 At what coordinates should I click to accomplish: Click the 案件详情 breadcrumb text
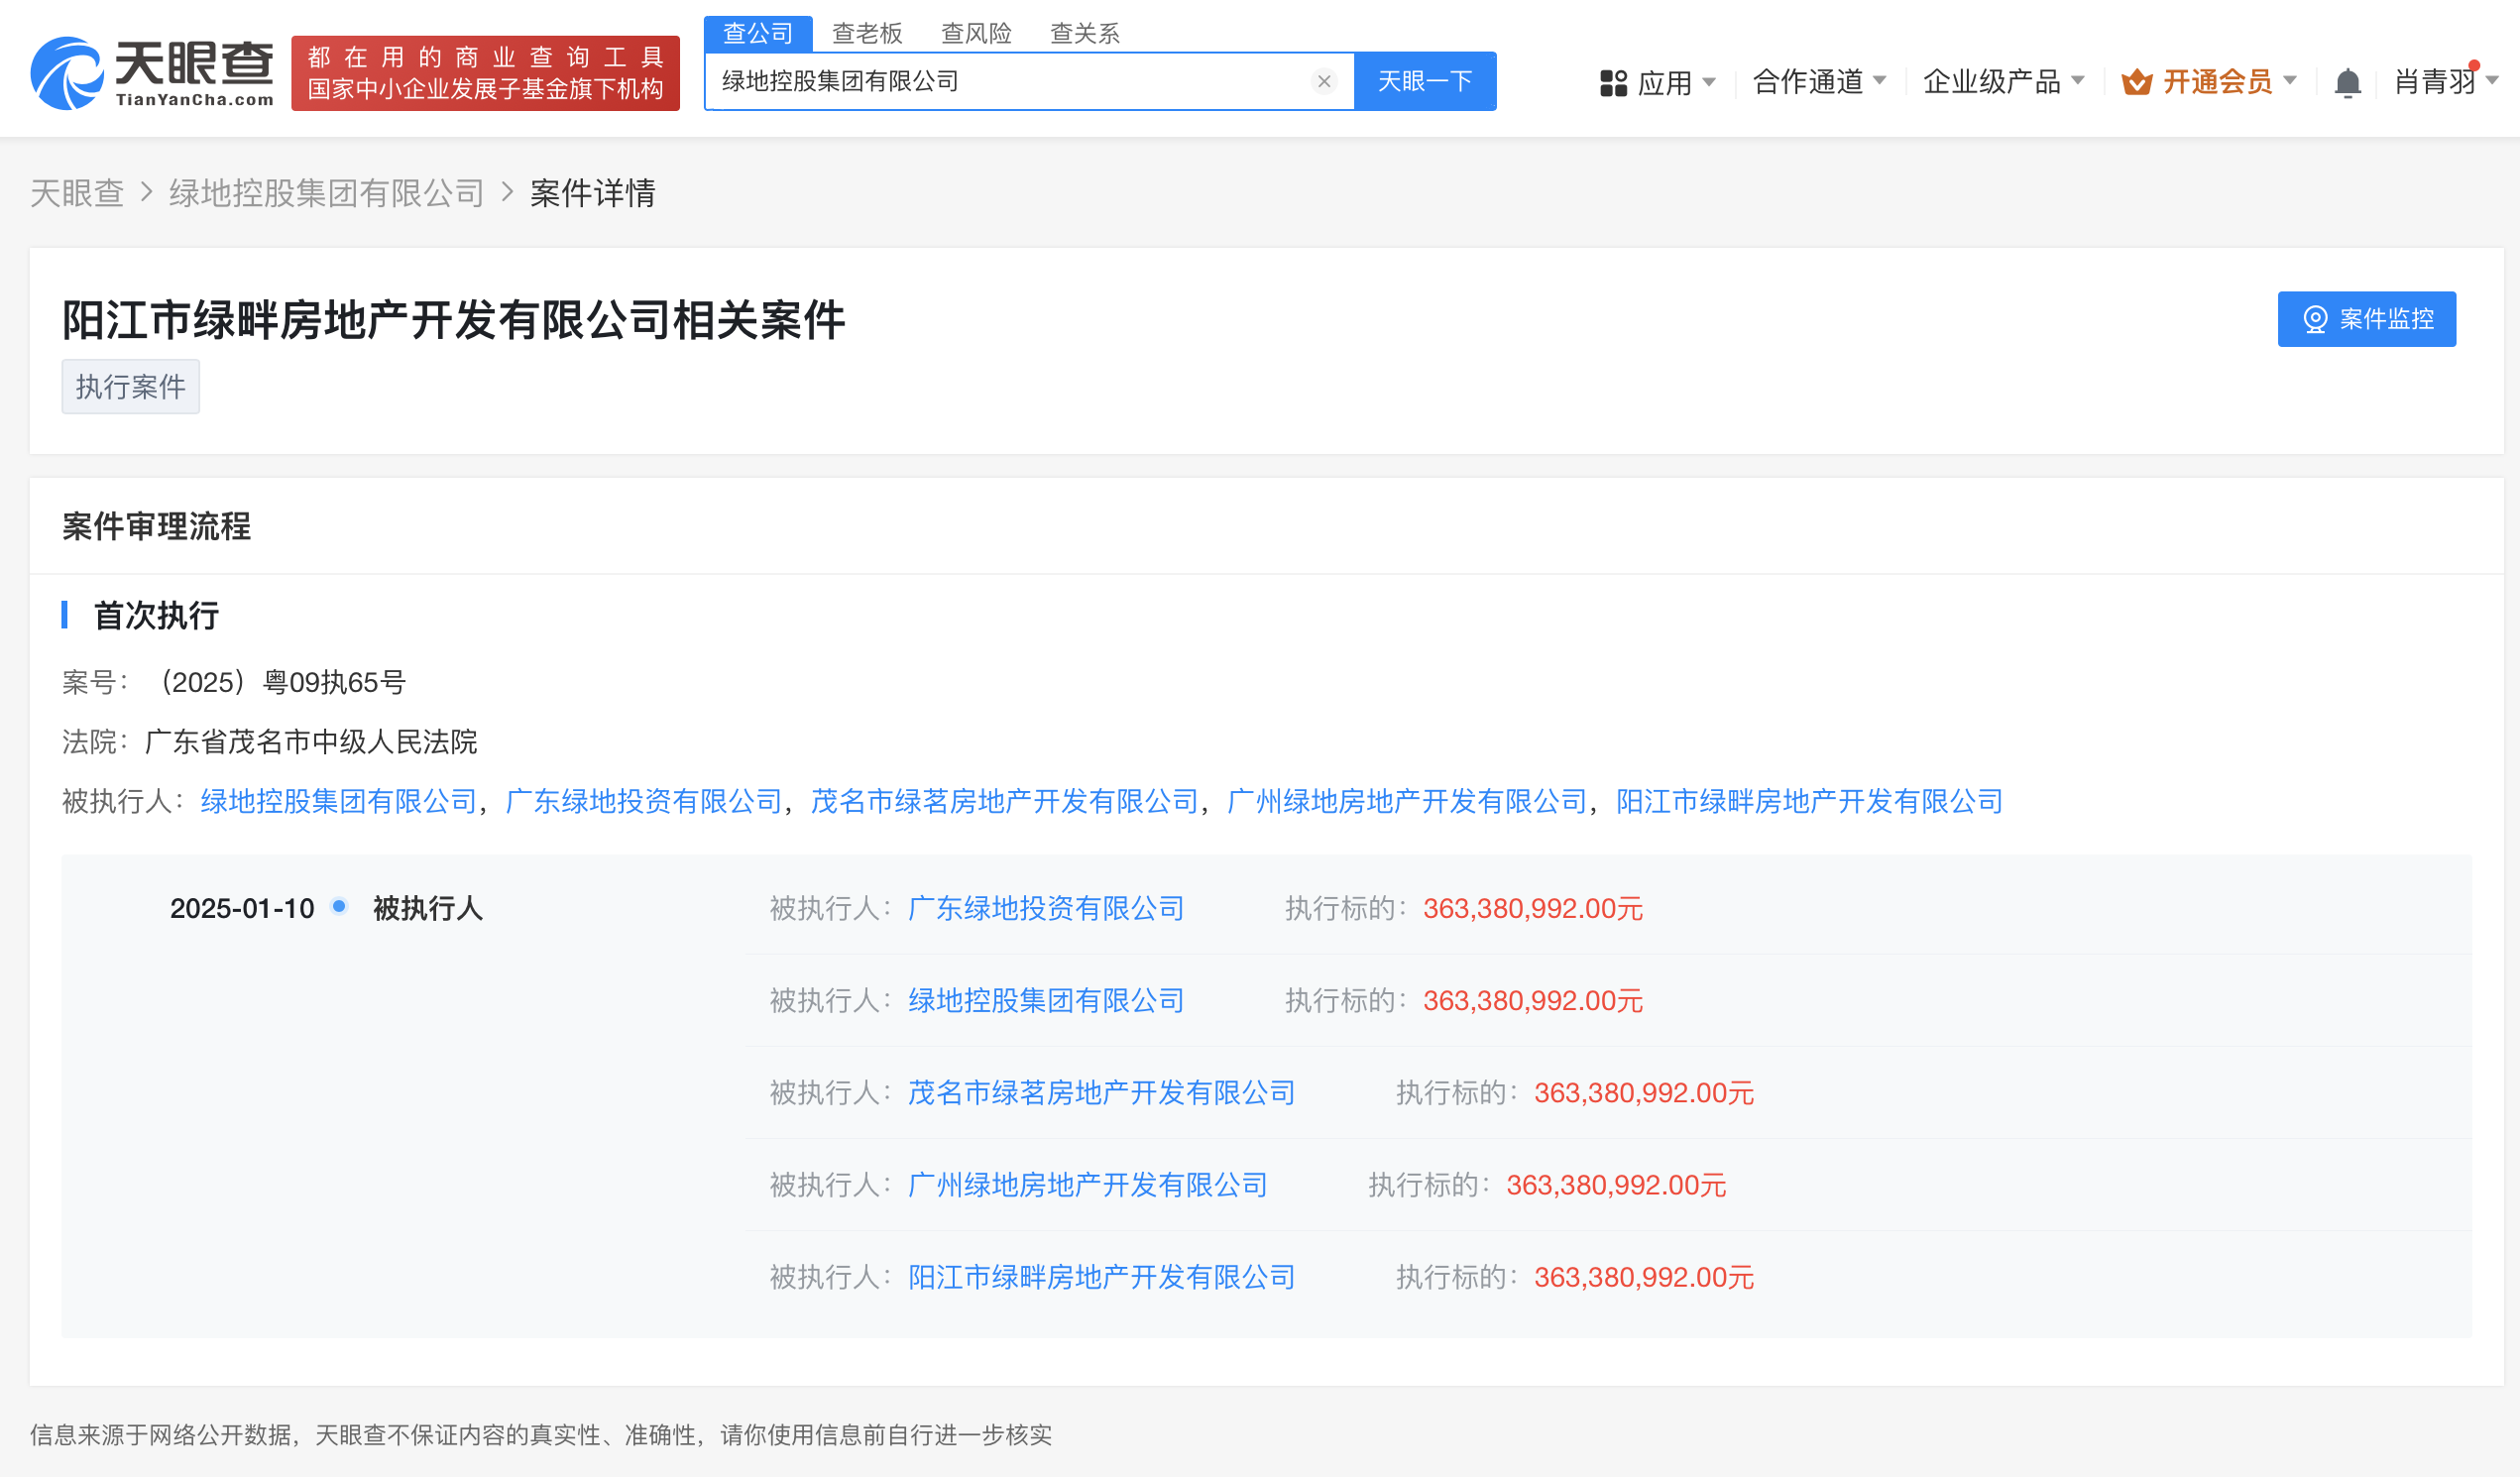click(x=593, y=193)
